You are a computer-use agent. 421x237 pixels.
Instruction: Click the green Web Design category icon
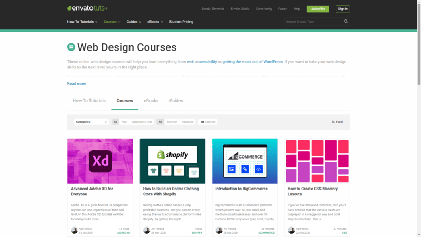point(71,47)
